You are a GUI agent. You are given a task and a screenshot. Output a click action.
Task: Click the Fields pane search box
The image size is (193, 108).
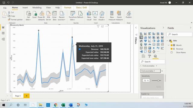(x=179, y=34)
